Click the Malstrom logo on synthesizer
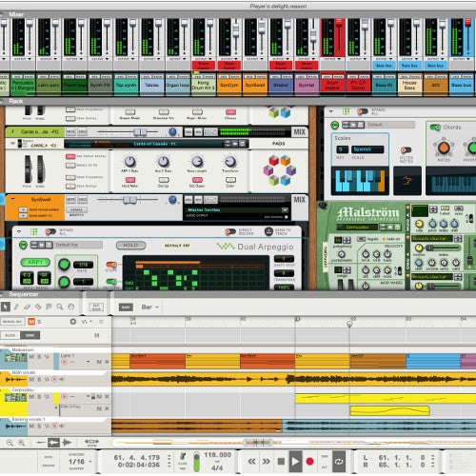The width and height of the screenshot is (476, 476). 368,212
